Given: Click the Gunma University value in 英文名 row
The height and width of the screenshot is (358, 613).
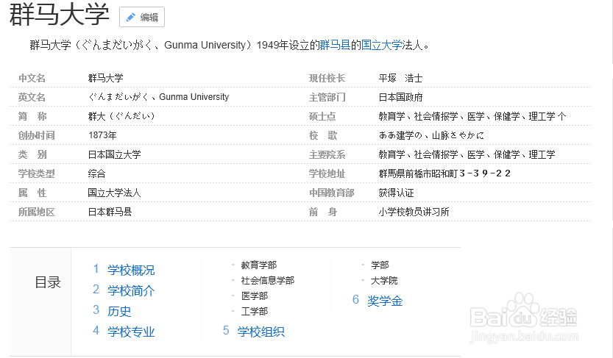Looking at the screenshot, I should (x=194, y=97).
